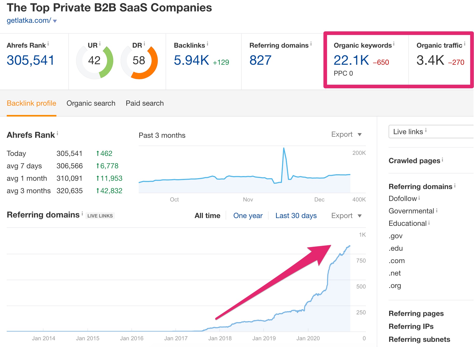The image size is (474, 347).
Task: Select the One year range
Action: coord(248,216)
